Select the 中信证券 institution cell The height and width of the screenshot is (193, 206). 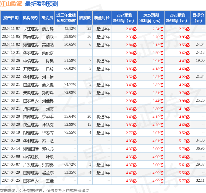click(x=31, y=61)
